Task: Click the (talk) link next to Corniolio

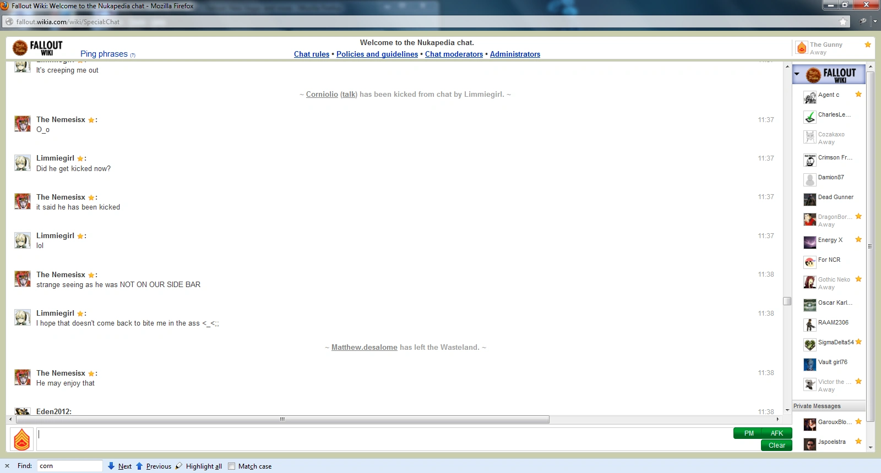Action: (349, 94)
